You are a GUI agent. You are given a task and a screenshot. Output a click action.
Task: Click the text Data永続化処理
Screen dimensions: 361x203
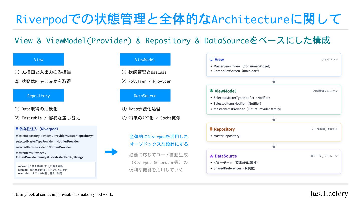(x=144, y=109)
